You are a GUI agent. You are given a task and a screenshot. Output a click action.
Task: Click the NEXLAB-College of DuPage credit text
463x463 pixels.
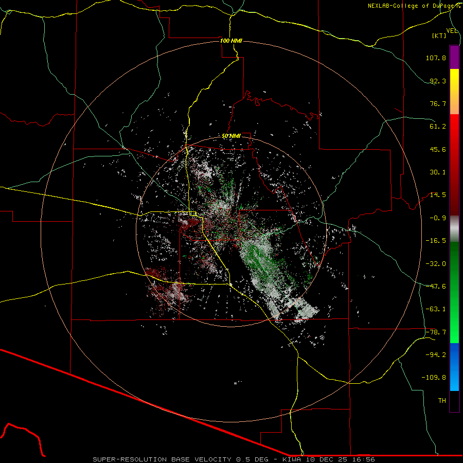[414, 6]
